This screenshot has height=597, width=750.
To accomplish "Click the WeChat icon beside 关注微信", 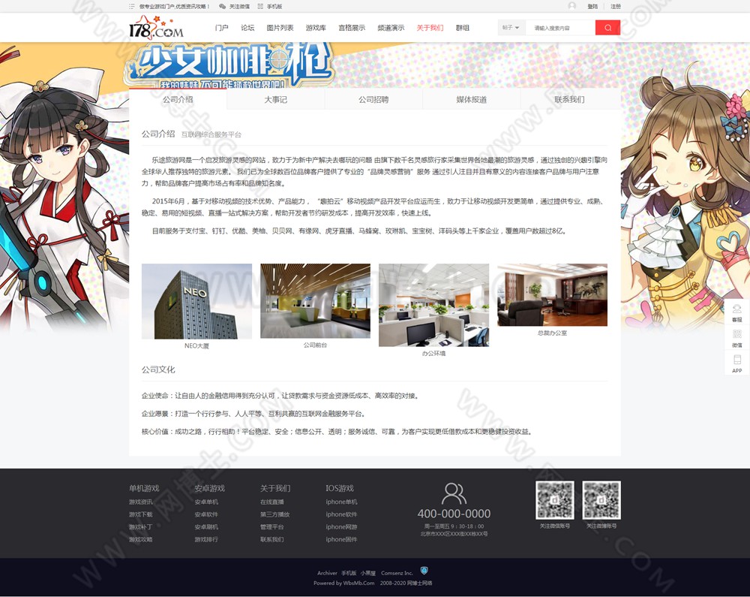I will point(223,6).
